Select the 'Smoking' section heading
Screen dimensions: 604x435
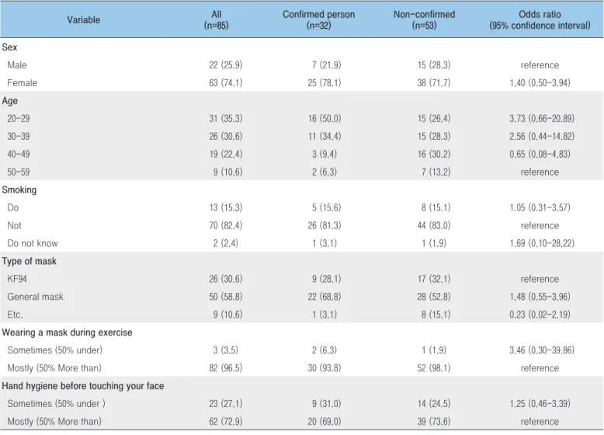19,190
